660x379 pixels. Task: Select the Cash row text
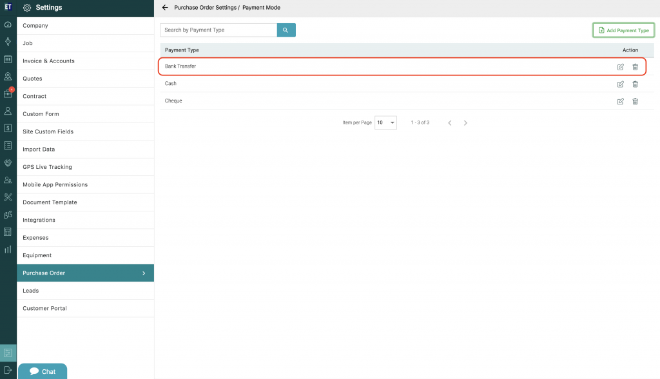(170, 83)
